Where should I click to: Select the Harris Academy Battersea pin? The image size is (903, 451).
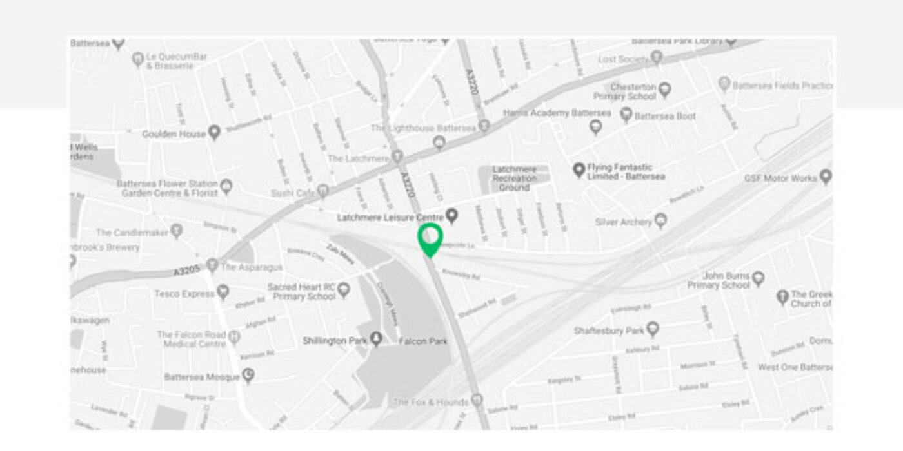(x=596, y=127)
